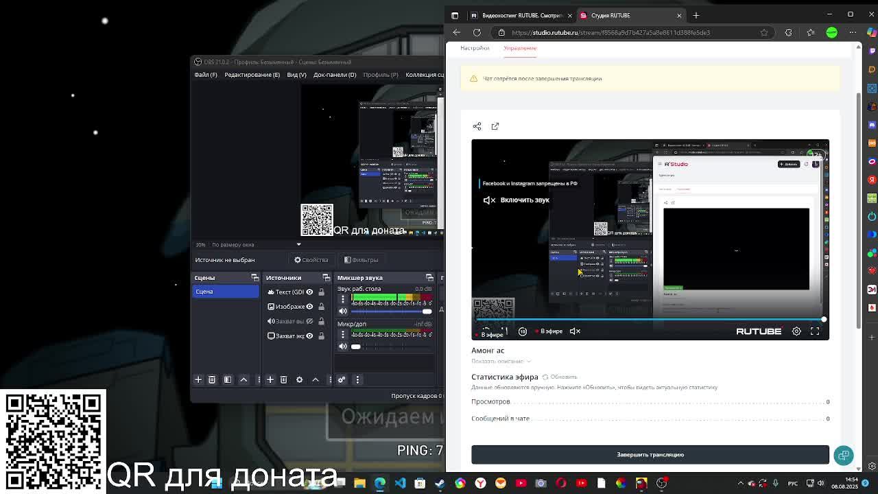Open File Explorer from the taskbar
Screen dimensions: 878x494
tap(359, 483)
